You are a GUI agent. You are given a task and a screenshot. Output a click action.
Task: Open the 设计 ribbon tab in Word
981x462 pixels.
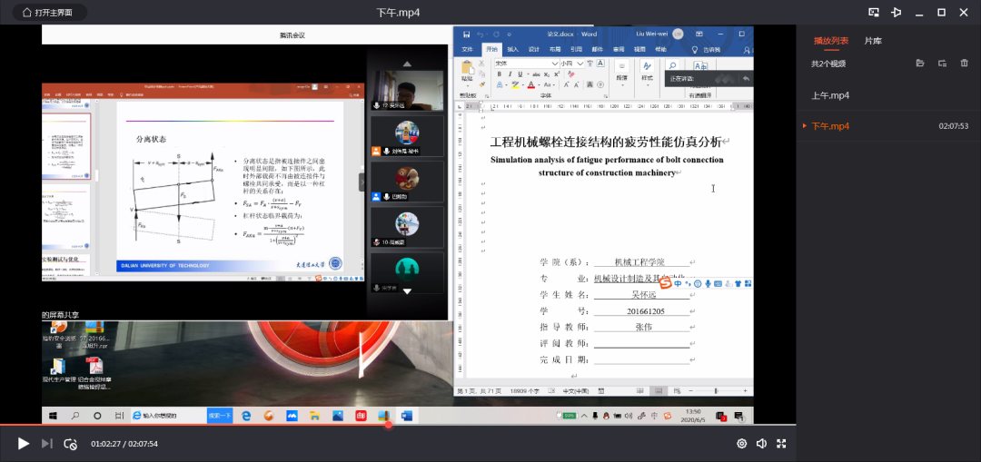click(x=534, y=49)
